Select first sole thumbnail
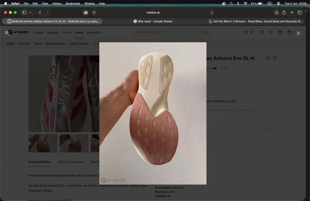This screenshot has height=201, width=310. tap(43, 143)
